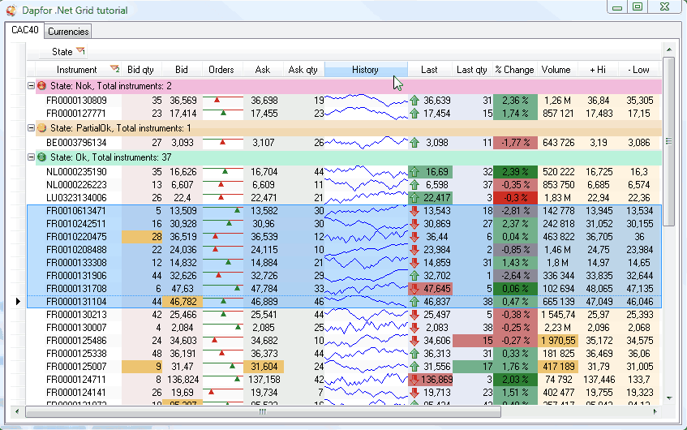Click the ask value 31,604
This screenshot has width=687, height=430.
point(264,367)
